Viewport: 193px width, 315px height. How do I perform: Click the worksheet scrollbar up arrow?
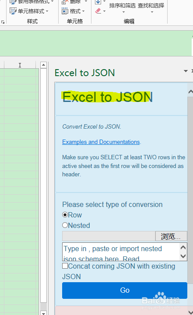pyautogui.click(x=43, y=65)
